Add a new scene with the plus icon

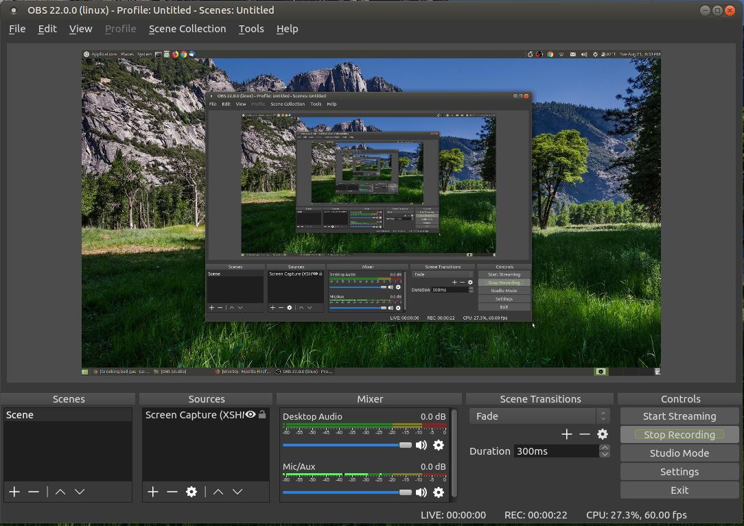[x=14, y=491]
